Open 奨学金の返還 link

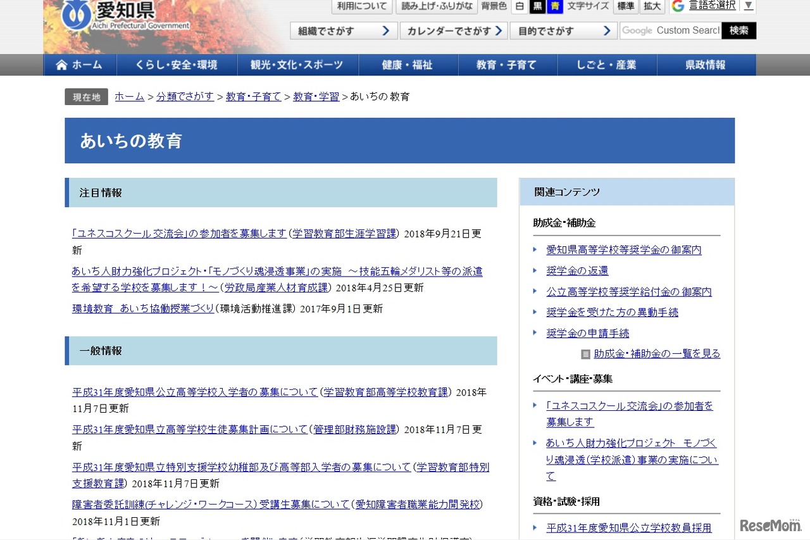[577, 271]
